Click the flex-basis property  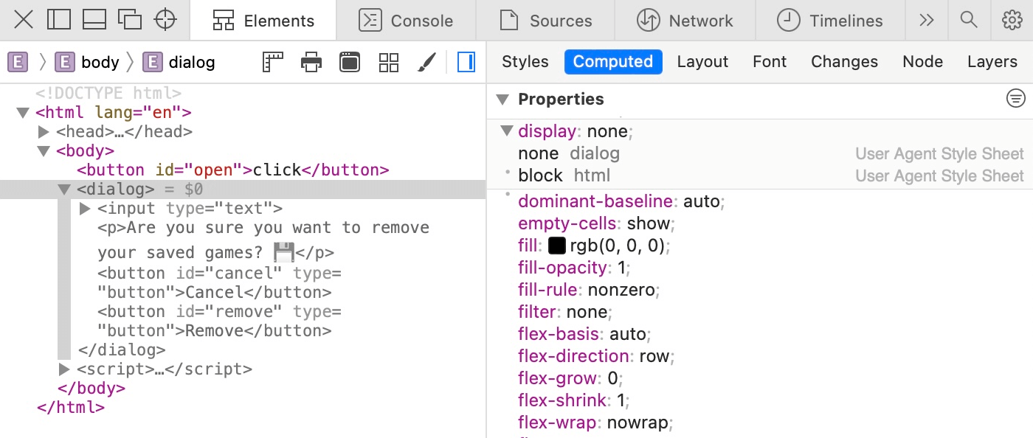pos(584,334)
